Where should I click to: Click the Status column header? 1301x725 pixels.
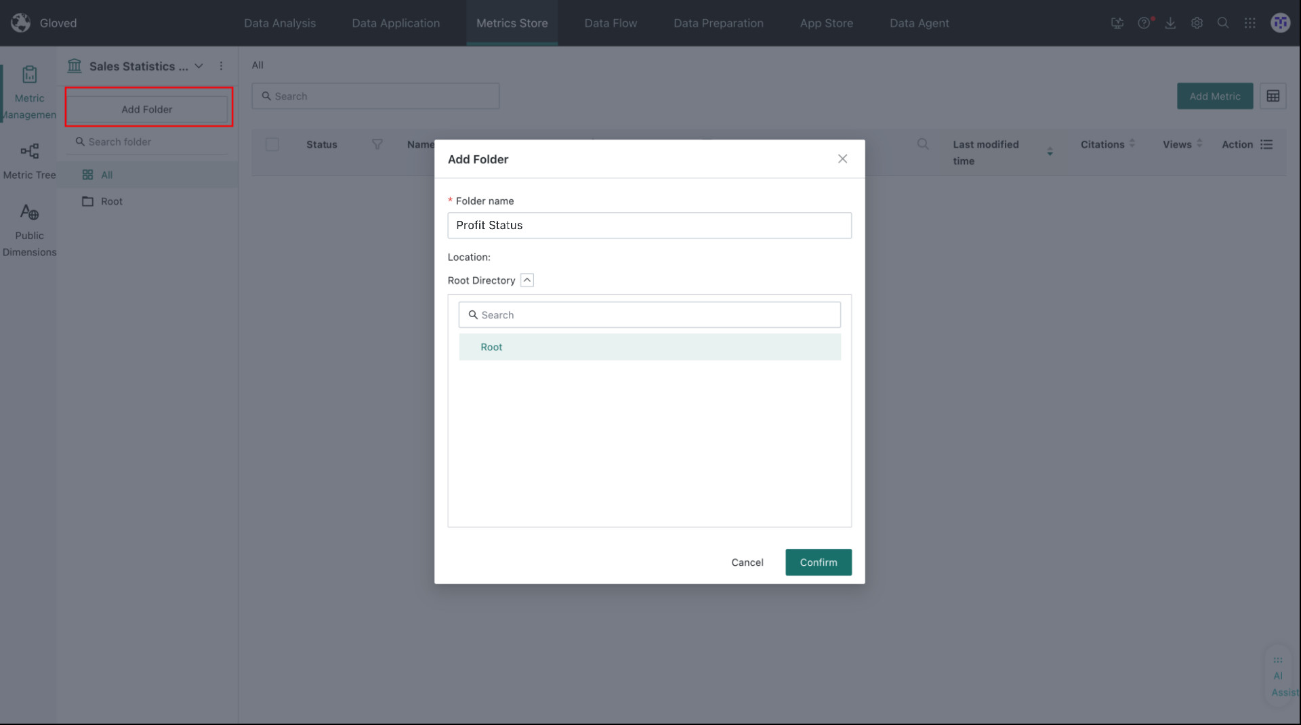321,144
